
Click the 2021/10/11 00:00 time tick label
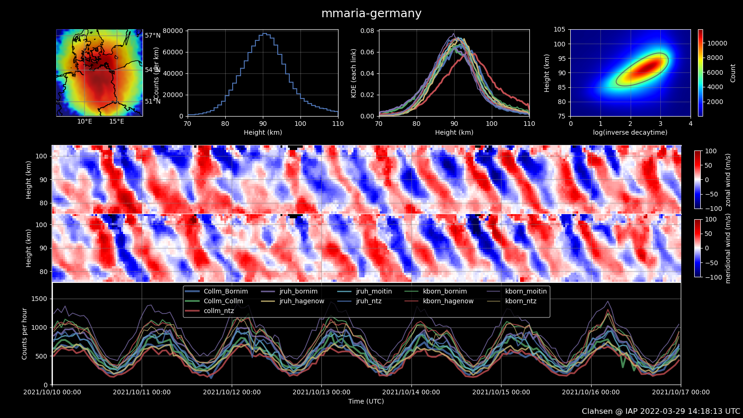[142, 392]
